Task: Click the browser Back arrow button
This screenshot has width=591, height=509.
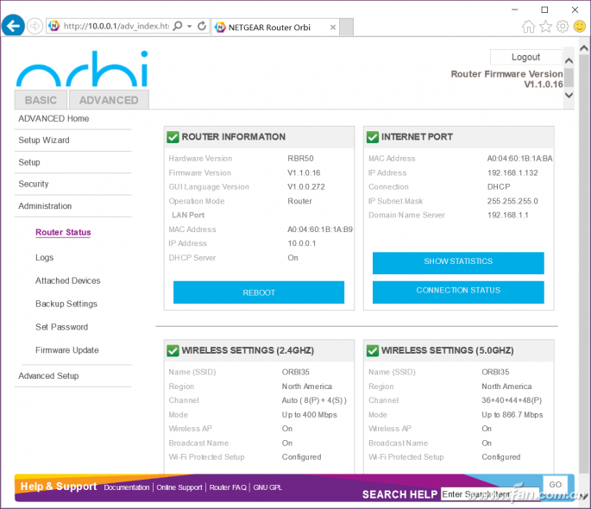Action: (13, 26)
